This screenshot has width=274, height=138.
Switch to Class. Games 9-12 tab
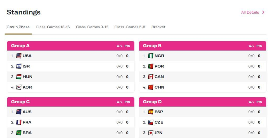tap(92, 27)
